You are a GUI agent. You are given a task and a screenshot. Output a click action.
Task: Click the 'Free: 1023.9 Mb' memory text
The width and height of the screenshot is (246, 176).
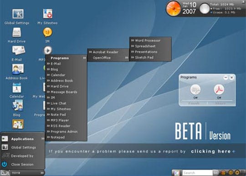tap(226, 9)
